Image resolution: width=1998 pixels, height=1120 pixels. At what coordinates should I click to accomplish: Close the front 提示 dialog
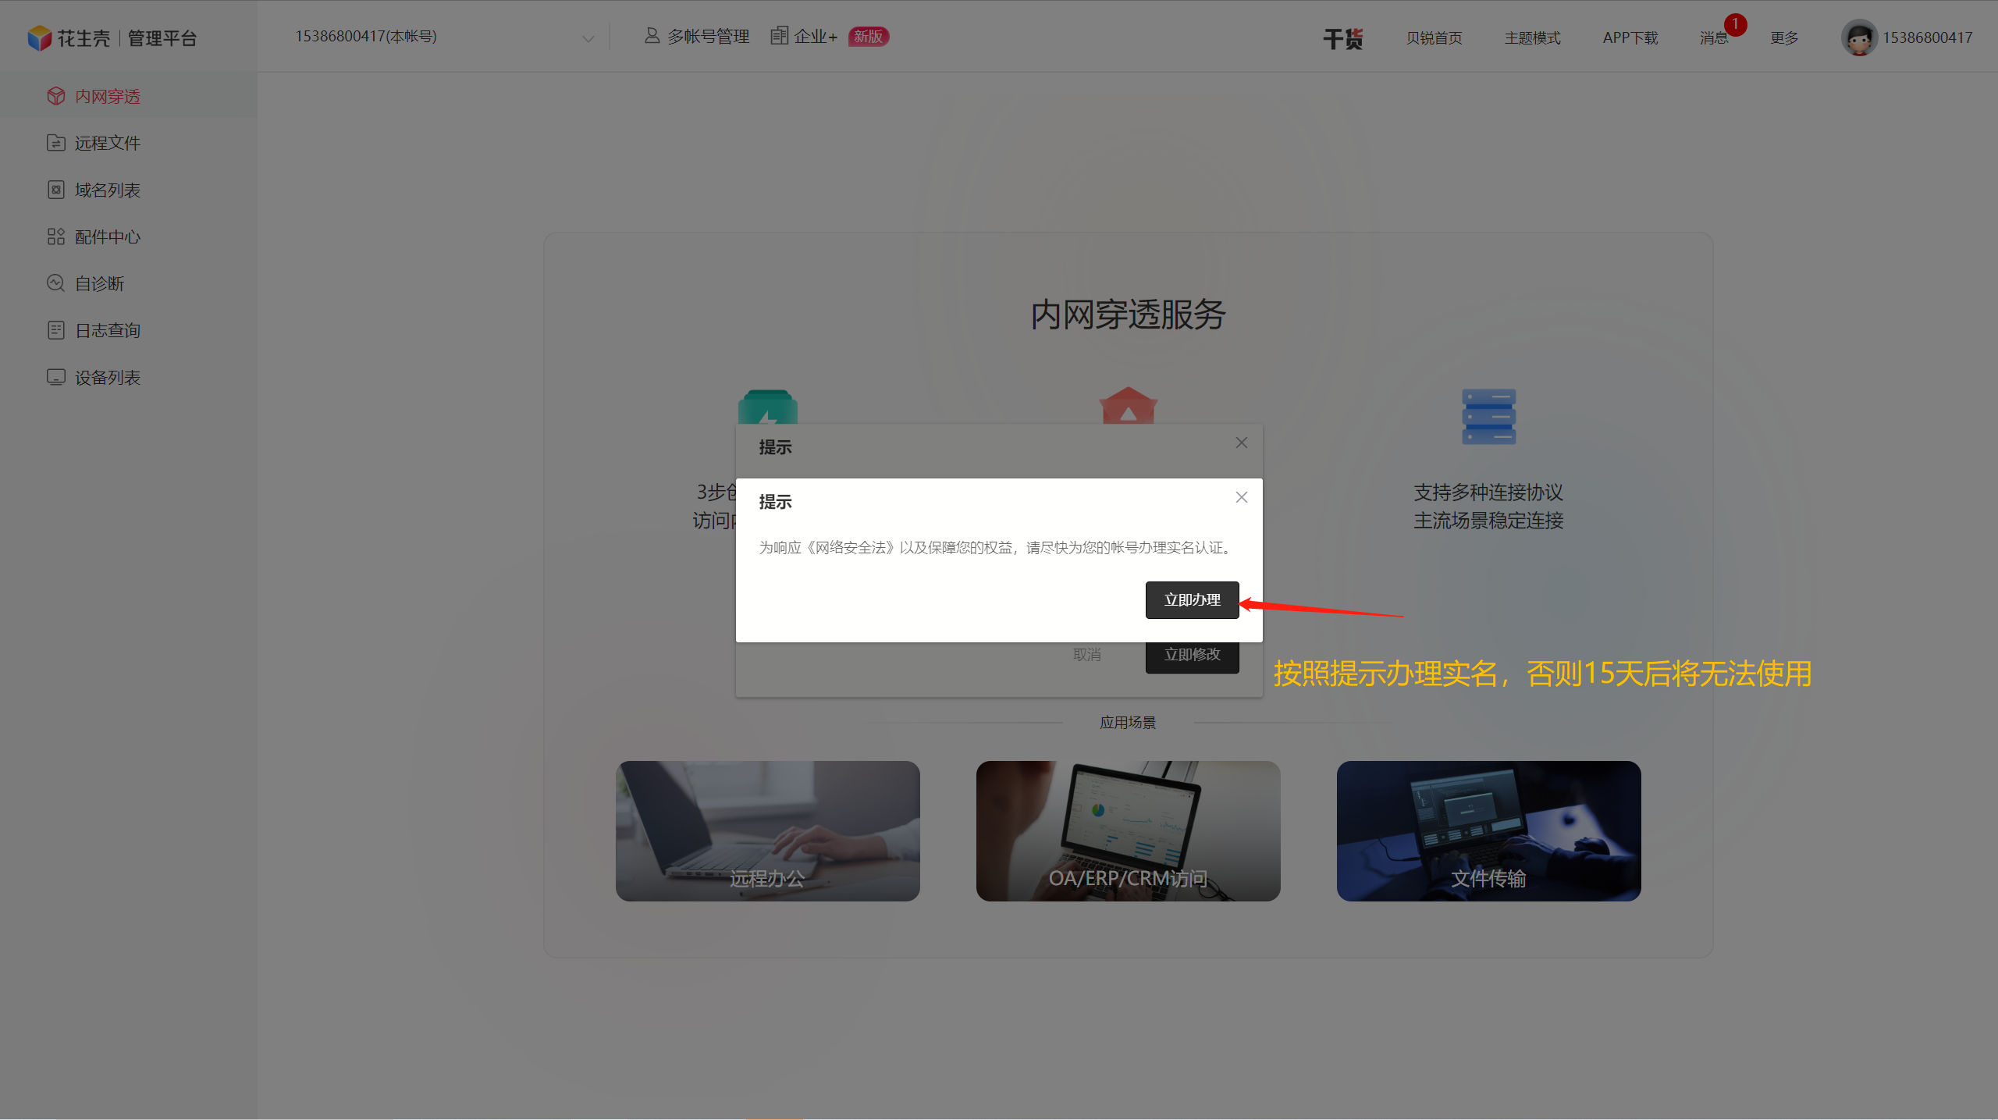1241,497
